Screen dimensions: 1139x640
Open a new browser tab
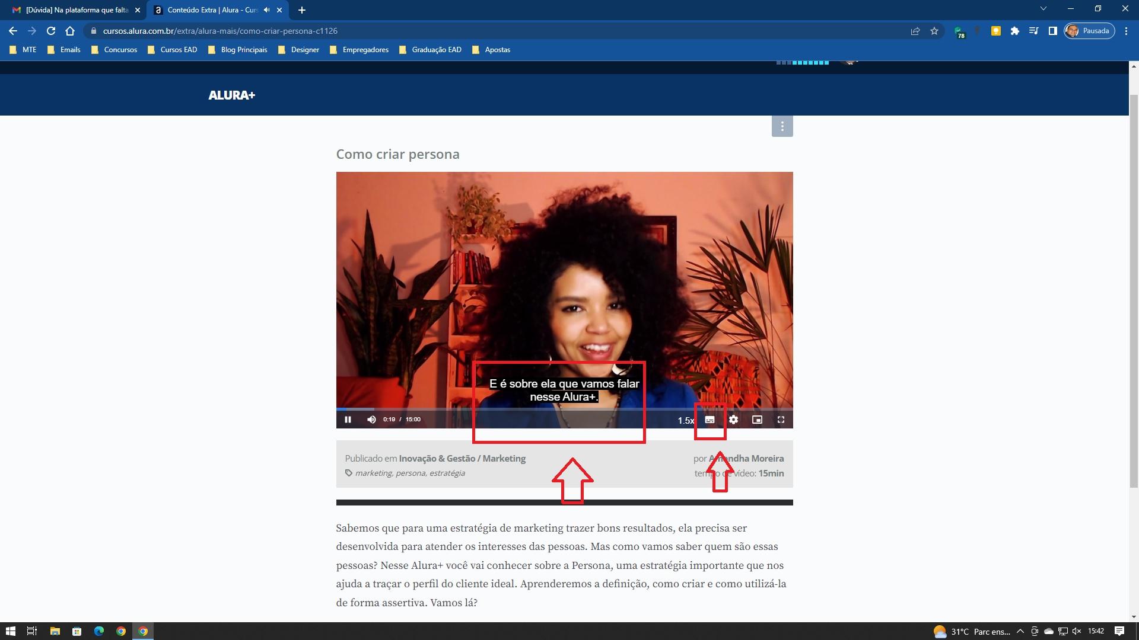pyautogui.click(x=301, y=10)
